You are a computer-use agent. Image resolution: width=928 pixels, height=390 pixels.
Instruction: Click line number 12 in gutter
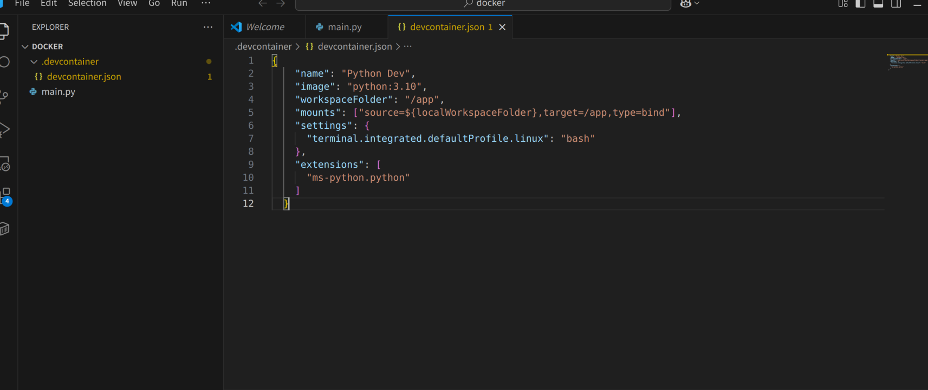click(x=248, y=203)
